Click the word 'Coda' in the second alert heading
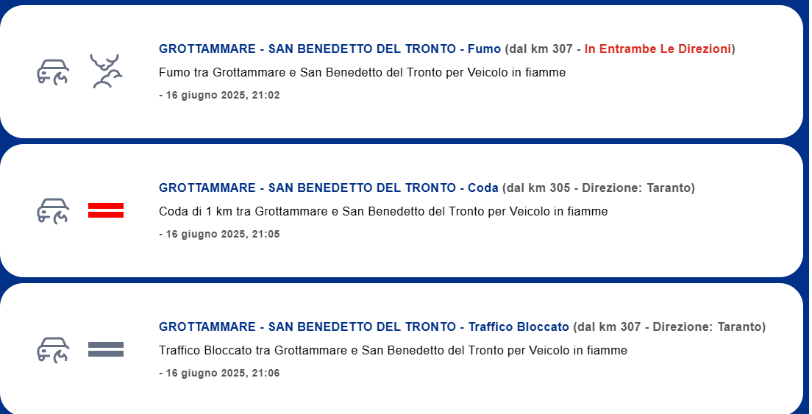This screenshot has height=414, width=812. click(482, 188)
